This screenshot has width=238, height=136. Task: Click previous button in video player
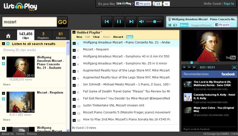point(184,67)
